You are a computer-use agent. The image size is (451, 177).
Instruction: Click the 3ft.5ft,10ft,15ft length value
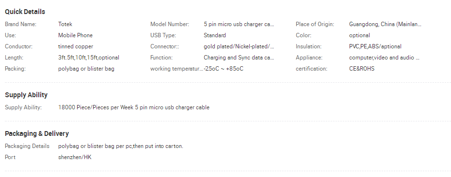click(x=89, y=58)
